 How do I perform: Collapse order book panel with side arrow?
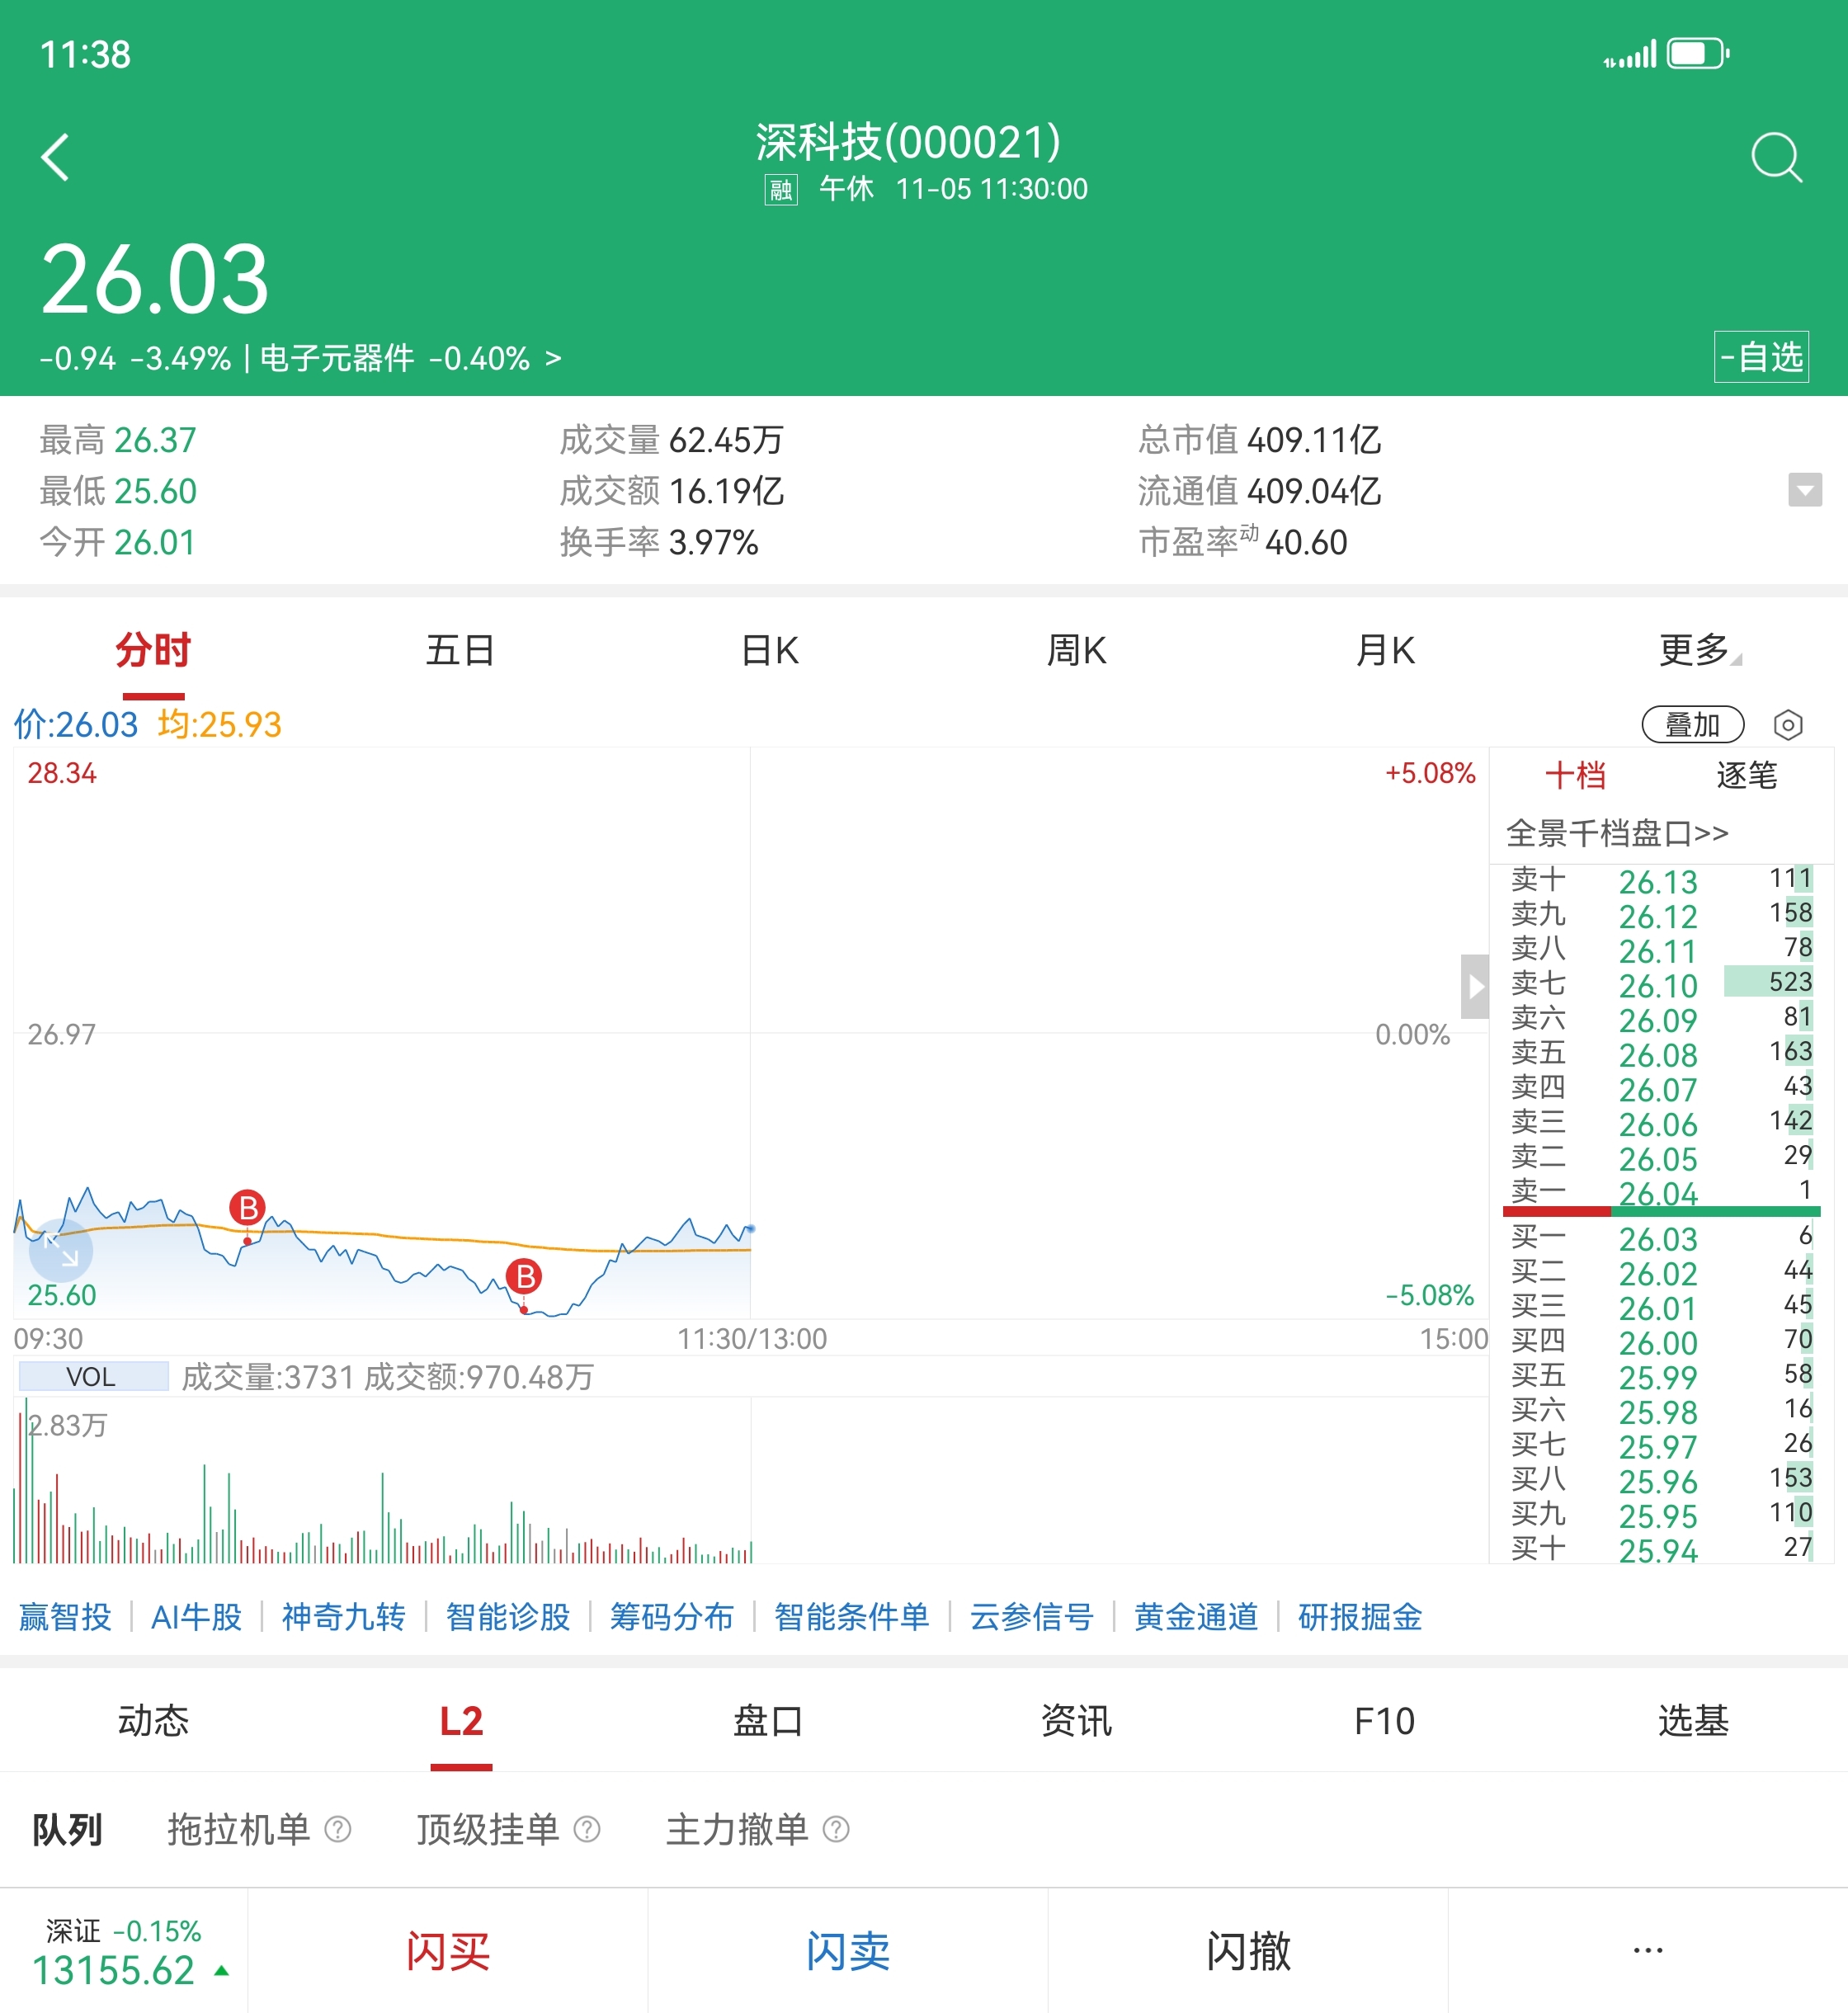(1475, 986)
